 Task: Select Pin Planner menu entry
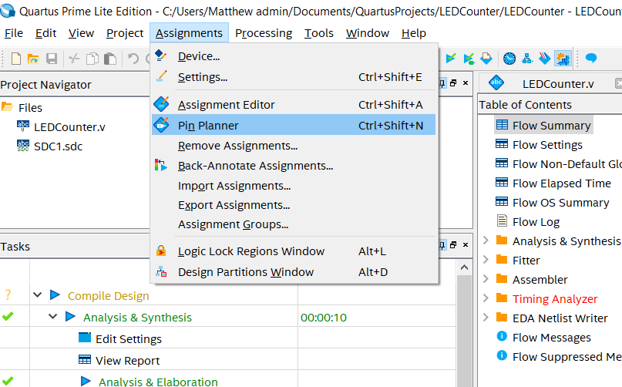pos(294,126)
